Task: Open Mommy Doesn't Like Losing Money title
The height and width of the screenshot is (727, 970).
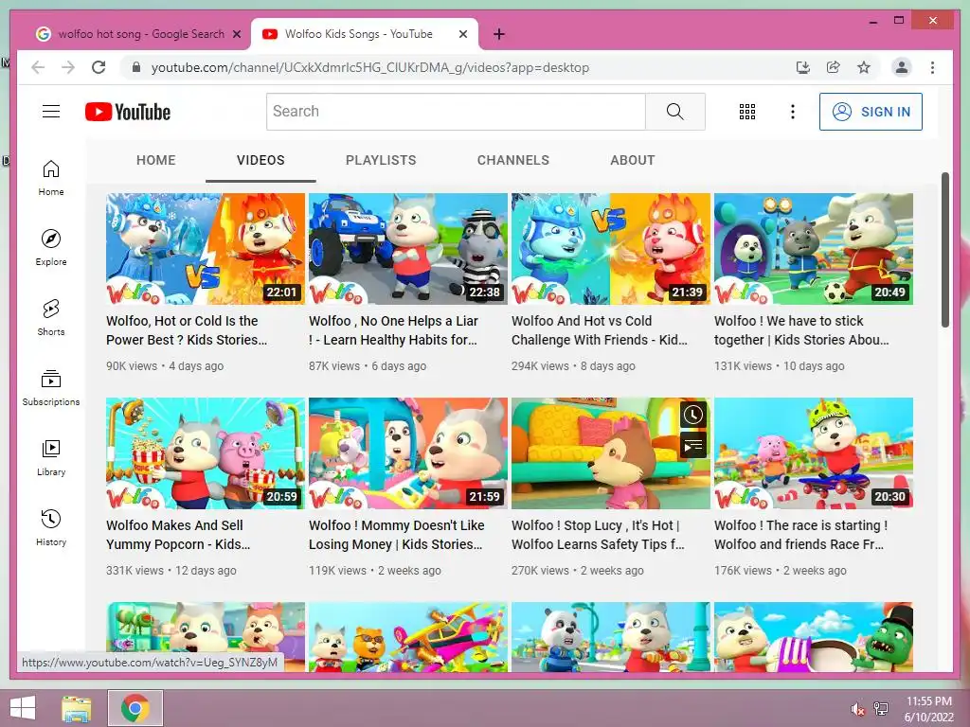Action: (x=396, y=535)
